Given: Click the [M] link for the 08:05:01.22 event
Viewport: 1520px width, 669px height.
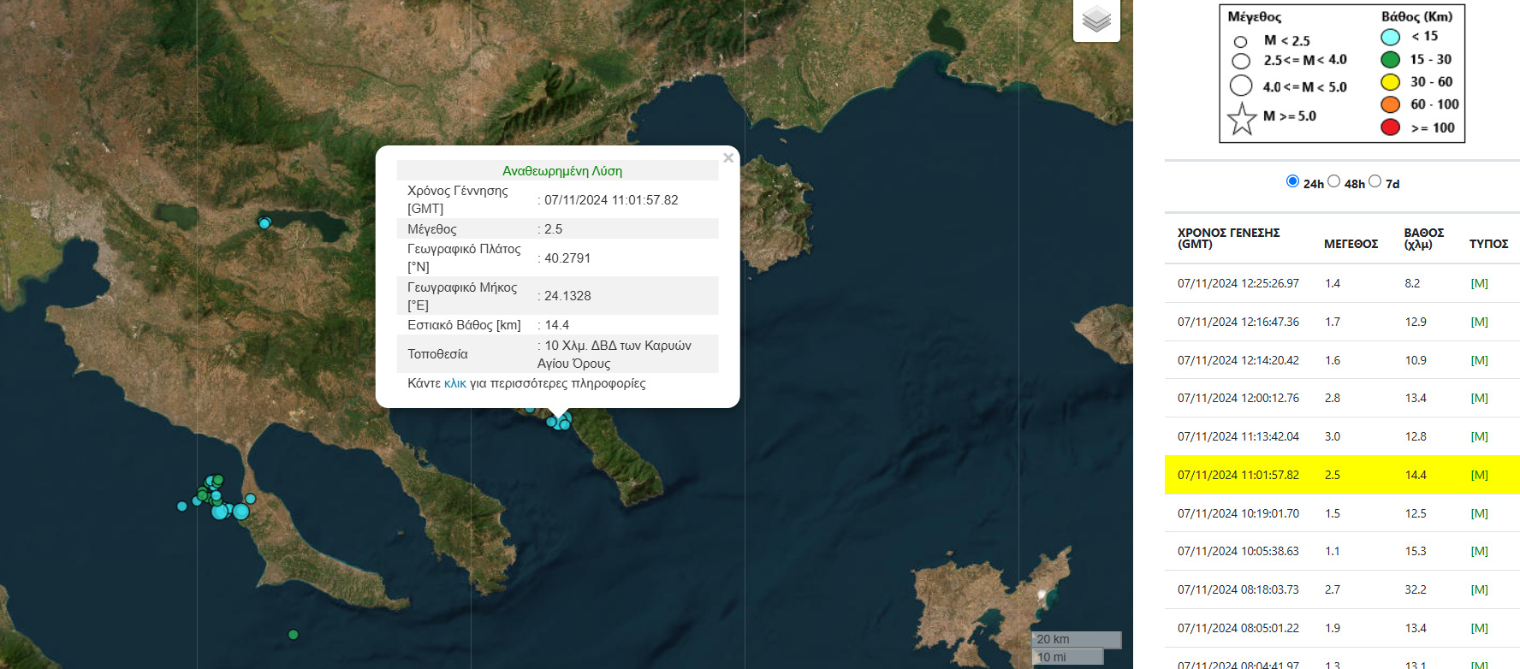Looking at the screenshot, I should coord(1478,628).
